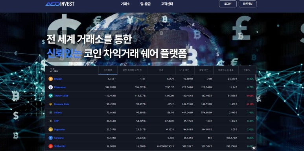This screenshot has height=151, width=304.
Task: Open the 거래소 menu
Action: [x=125, y=4]
